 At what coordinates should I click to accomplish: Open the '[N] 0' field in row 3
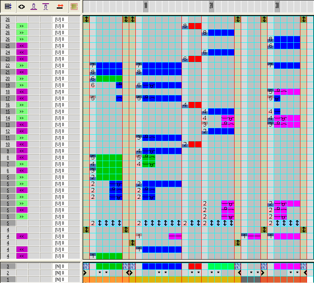pyautogui.click(x=60, y=266)
